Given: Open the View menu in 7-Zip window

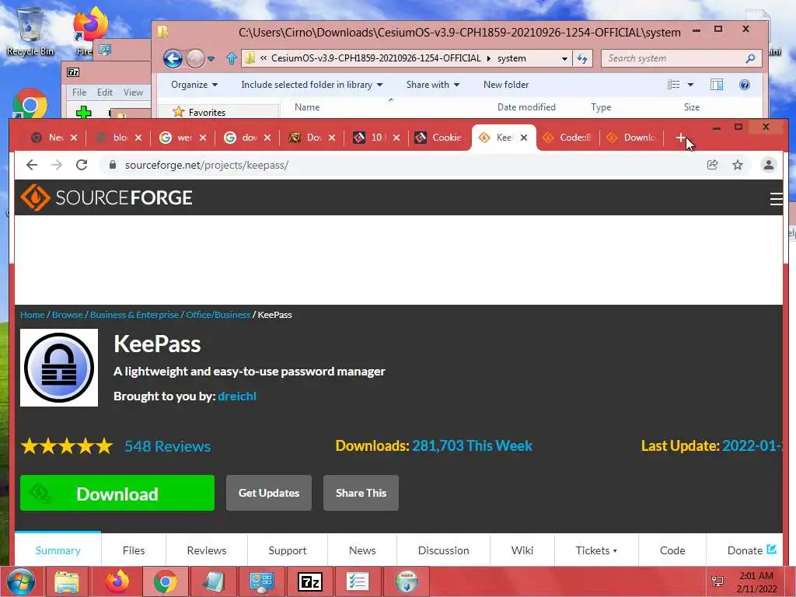Looking at the screenshot, I should (x=133, y=93).
